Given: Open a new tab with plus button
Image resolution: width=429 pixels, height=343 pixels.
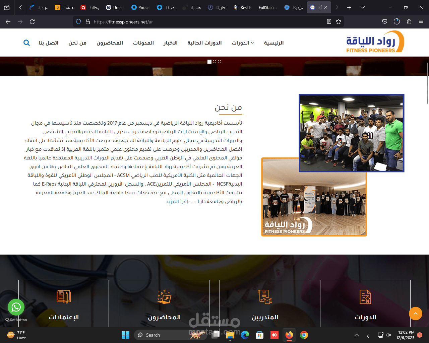Looking at the screenshot, I should [349, 7].
